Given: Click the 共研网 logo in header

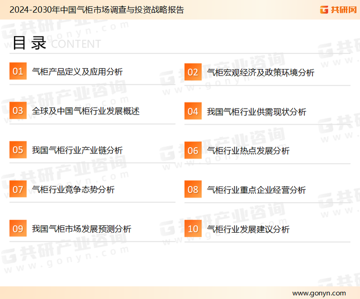Looking at the screenshot, I should tap(337, 10).
